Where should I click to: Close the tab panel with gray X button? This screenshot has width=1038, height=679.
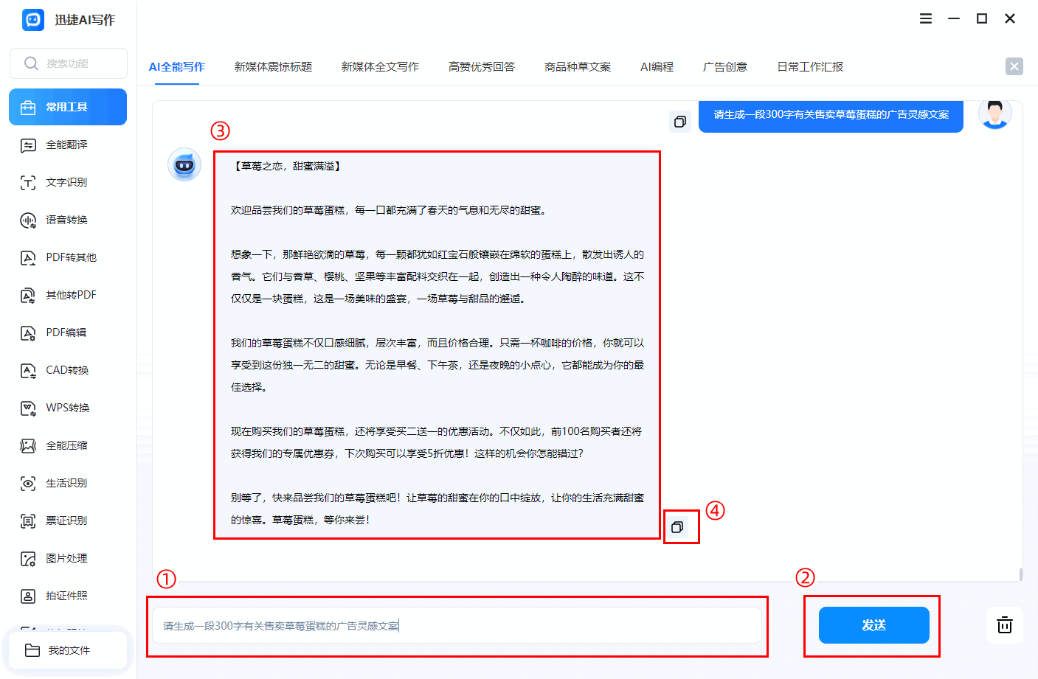(1014, 66)
